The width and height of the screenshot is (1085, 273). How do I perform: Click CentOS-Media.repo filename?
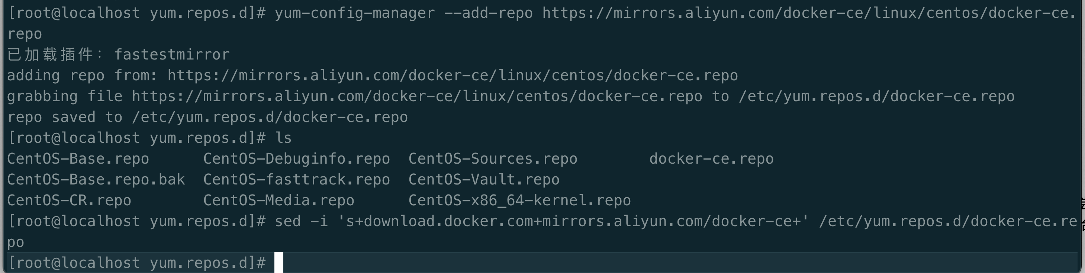pyautogui.click(x=279, y=200)
